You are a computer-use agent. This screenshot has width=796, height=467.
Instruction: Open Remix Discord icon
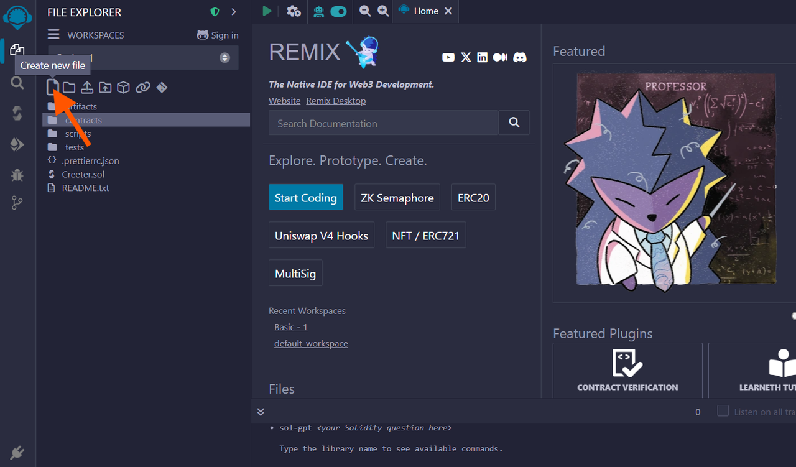(520, 57)
